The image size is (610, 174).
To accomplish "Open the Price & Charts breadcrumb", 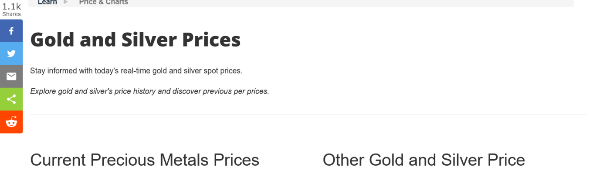I will coord(104,2).
